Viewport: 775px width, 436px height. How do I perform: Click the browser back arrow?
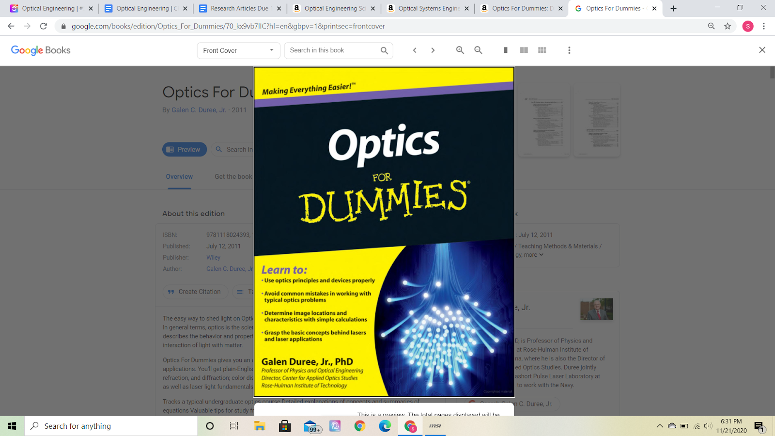[11, 26]
